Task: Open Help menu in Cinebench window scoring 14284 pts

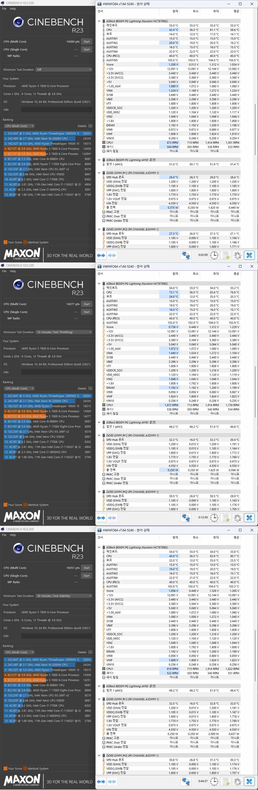Action: click(13, 9)
